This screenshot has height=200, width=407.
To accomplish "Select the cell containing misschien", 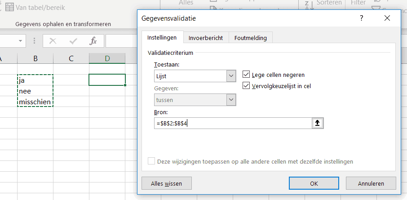I will point(35,102).
